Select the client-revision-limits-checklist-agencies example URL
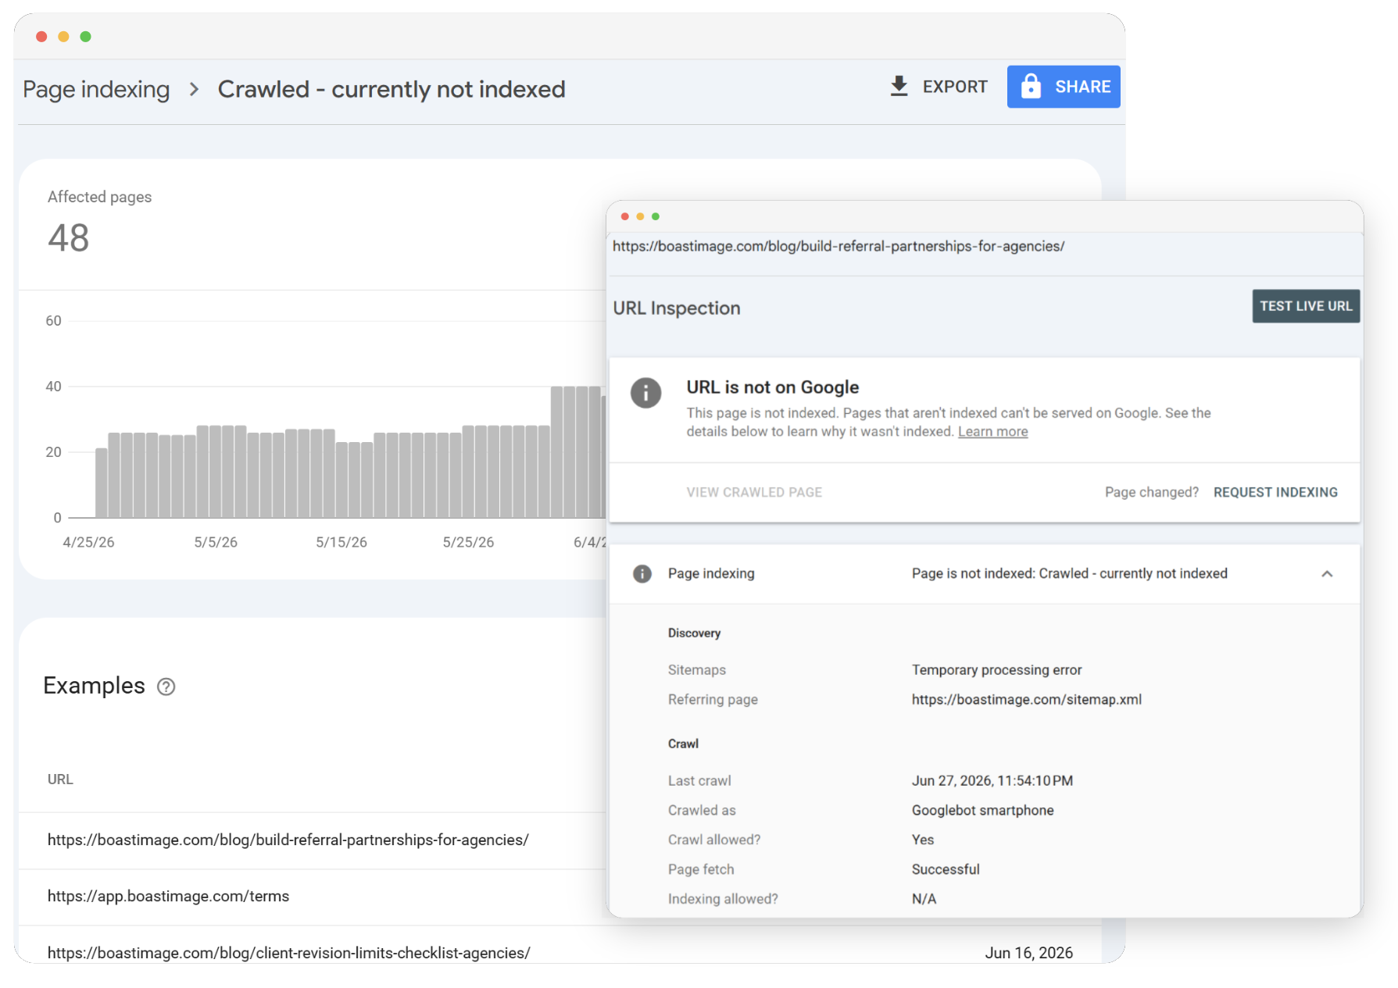This screenshot has height=988, width=1398. click(x=288, y=953)
